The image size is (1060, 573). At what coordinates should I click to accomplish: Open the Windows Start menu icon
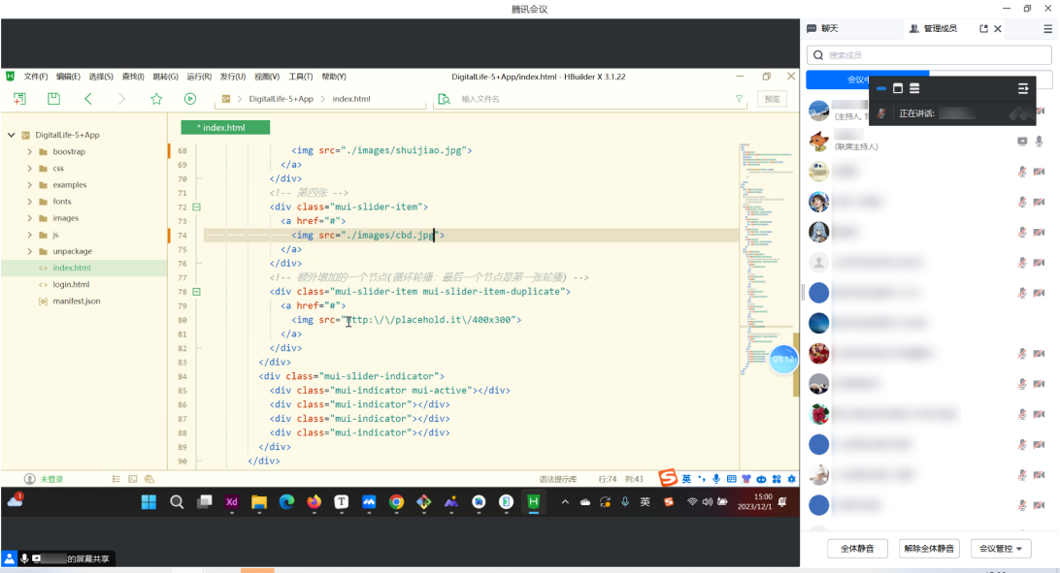pos(149,502)
